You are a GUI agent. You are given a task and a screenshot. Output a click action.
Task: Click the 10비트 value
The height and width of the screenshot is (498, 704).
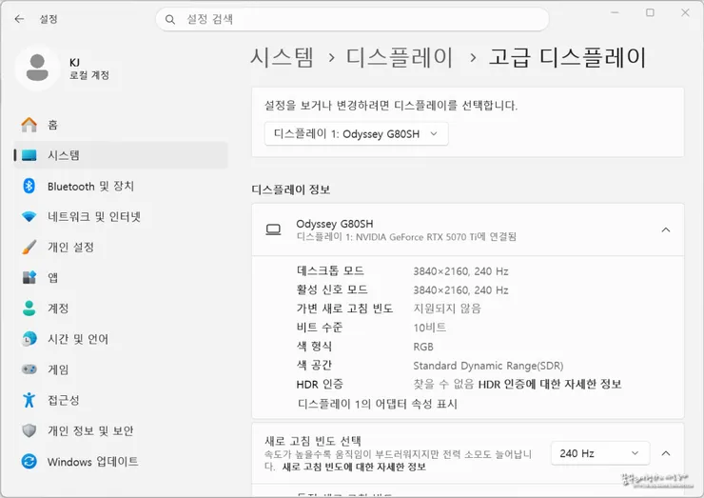tap(430, 328)
